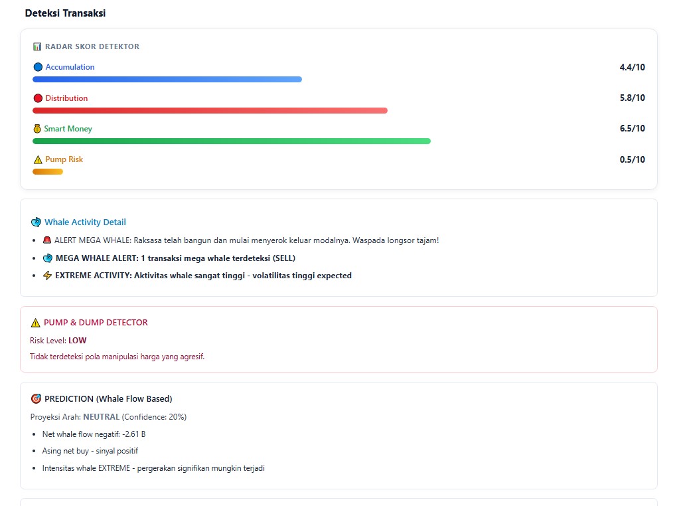Click the Accumulation label

point(70,67)
